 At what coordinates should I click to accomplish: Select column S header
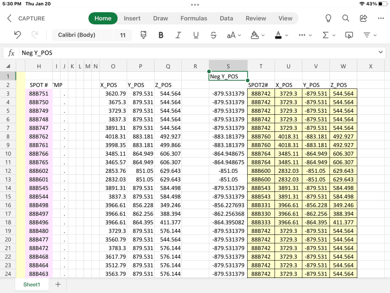tap(228, 66)
